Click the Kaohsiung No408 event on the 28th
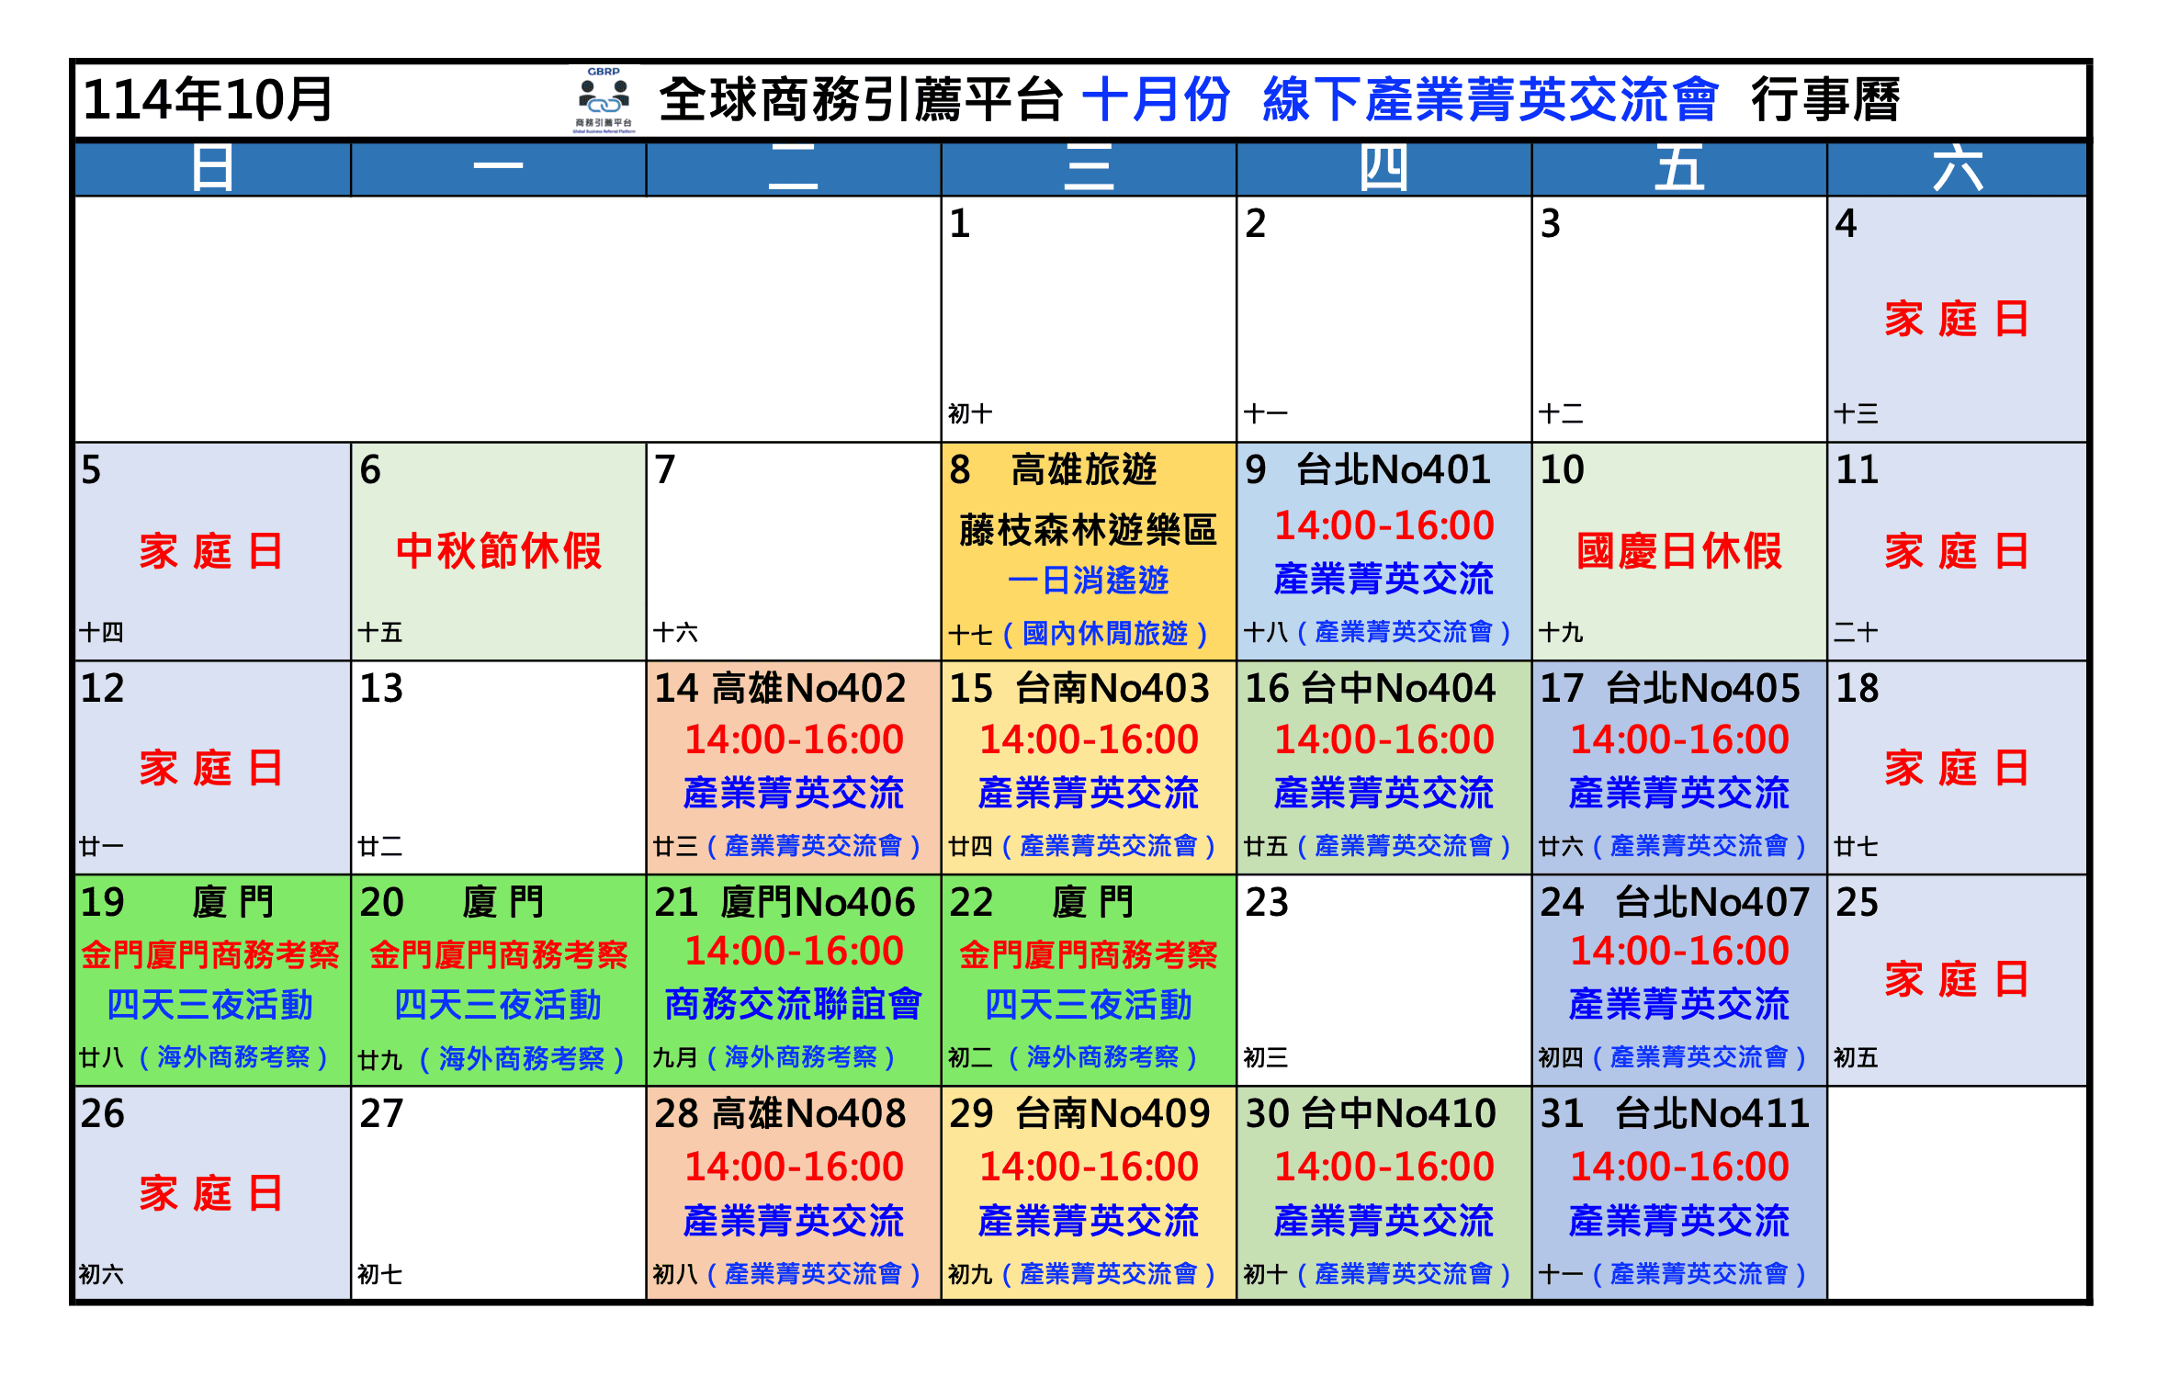Image resolution: width=2157 pixels, height=1376 pixels. (x=793, y=1192)
